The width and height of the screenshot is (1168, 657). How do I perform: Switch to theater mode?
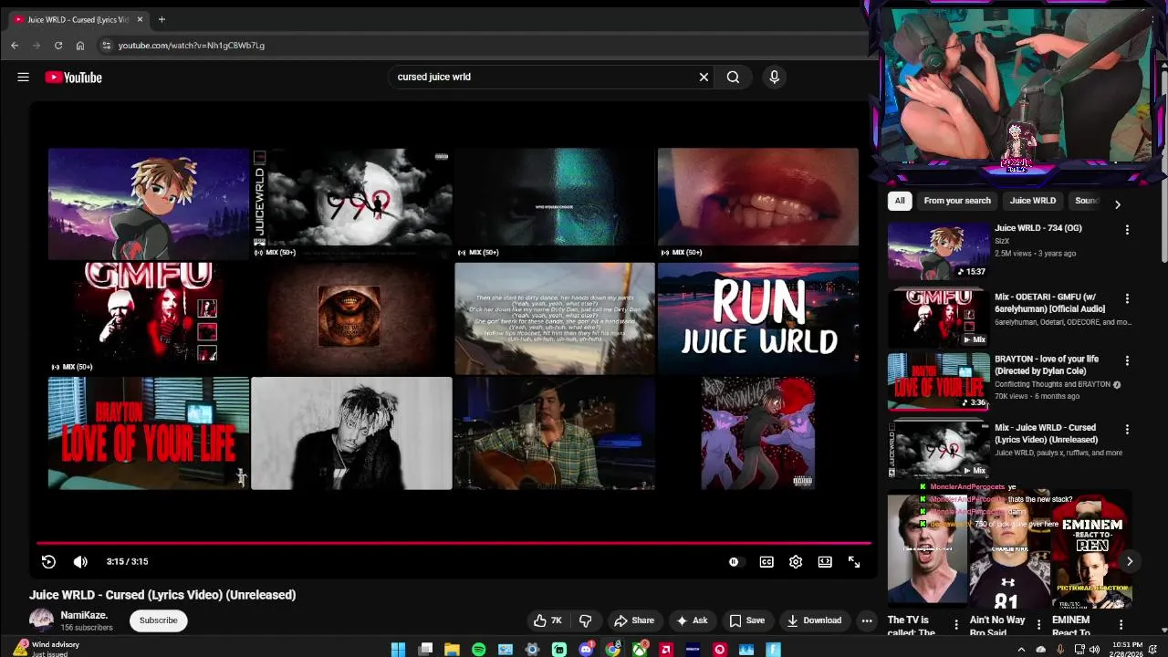pyautogui.click(x=825, y=562)
